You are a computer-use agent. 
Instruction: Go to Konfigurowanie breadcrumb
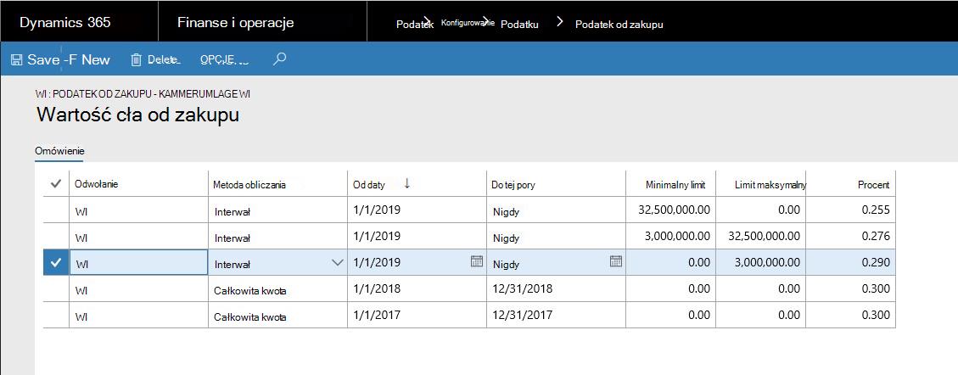[468, 24]
